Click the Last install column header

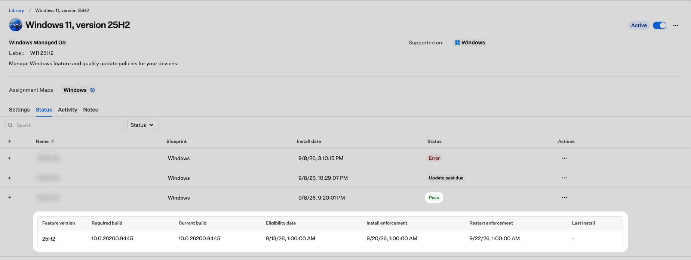583,223
